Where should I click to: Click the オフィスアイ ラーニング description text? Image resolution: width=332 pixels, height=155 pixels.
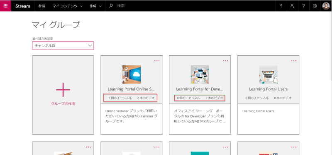pos(200,116)
